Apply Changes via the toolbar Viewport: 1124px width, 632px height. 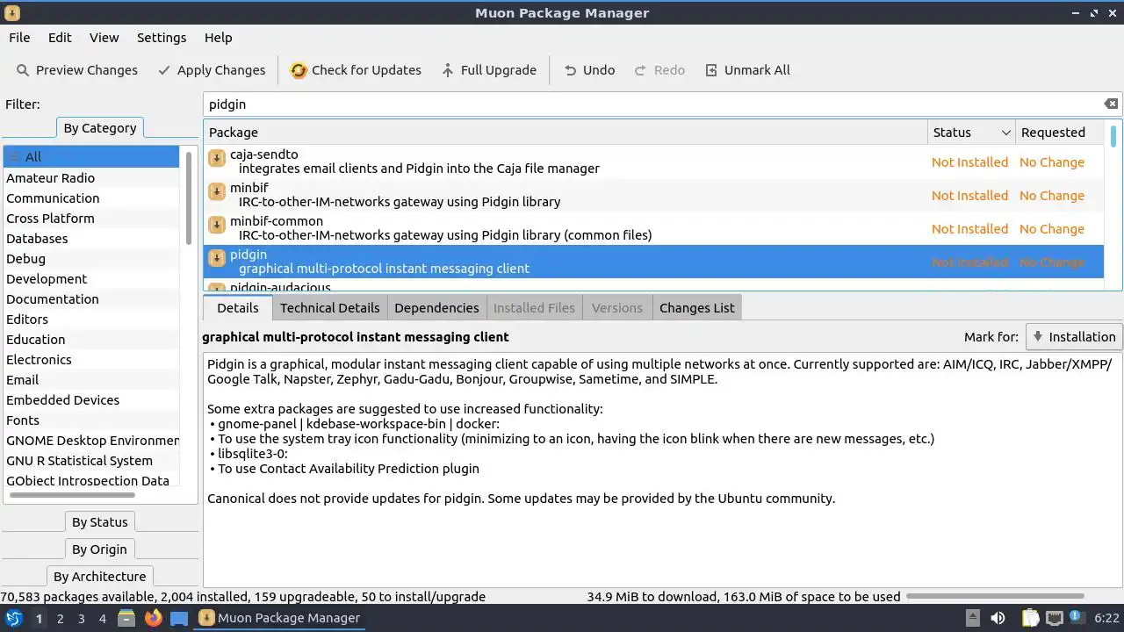click(211, 70)
